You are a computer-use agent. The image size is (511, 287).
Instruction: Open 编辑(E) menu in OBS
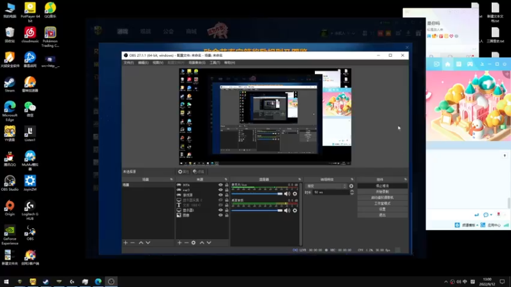click(143, 63)
